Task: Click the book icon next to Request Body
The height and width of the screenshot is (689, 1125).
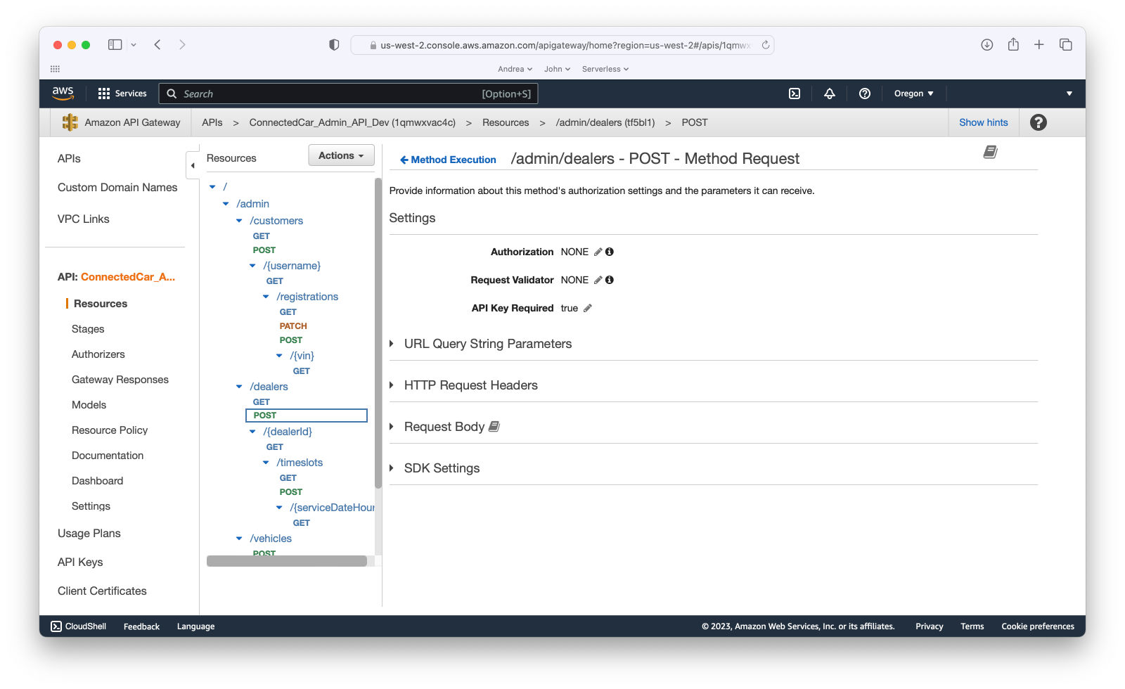Action: pyautogui.click(x=494, y=427)
